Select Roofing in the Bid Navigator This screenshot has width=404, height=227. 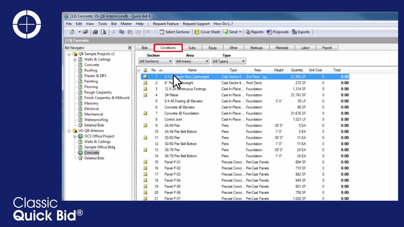pyautogui.click(x=91, y=70)
